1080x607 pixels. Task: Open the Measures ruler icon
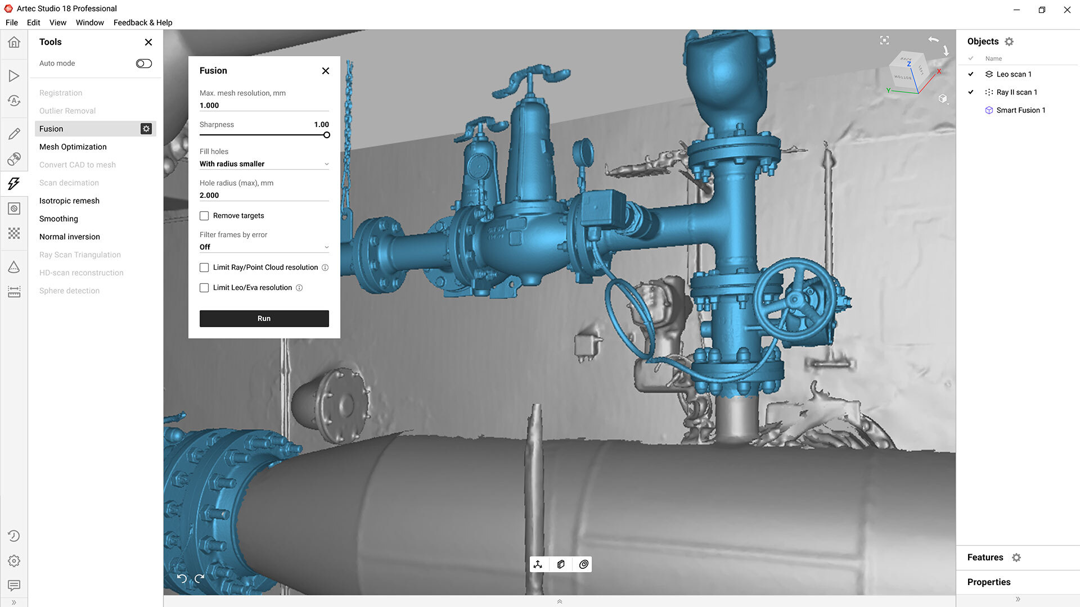(x=14, y=292)
